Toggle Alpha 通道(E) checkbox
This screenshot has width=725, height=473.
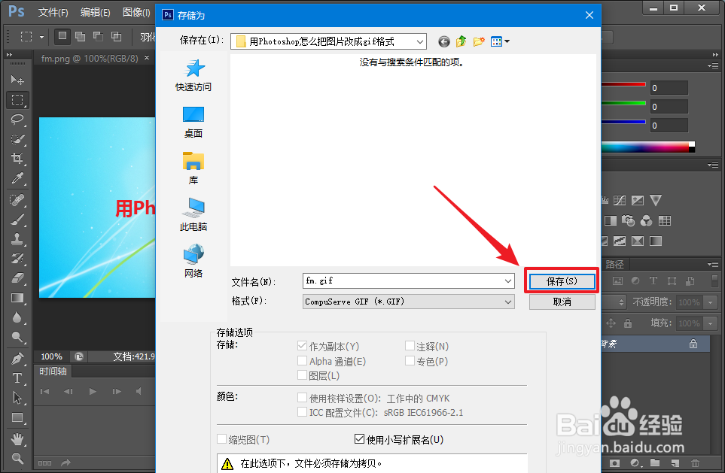(x=303, y=361)
